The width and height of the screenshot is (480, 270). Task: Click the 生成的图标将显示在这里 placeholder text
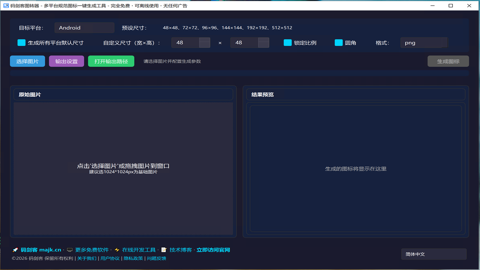coord(356,169)
